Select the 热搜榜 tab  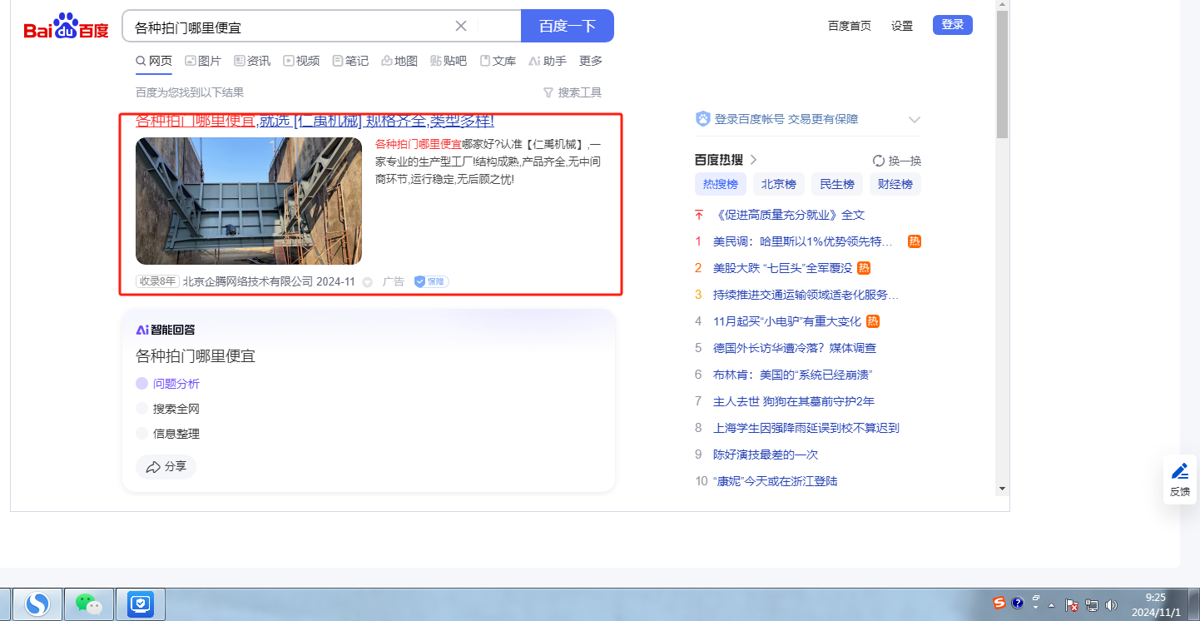point(721,184)
